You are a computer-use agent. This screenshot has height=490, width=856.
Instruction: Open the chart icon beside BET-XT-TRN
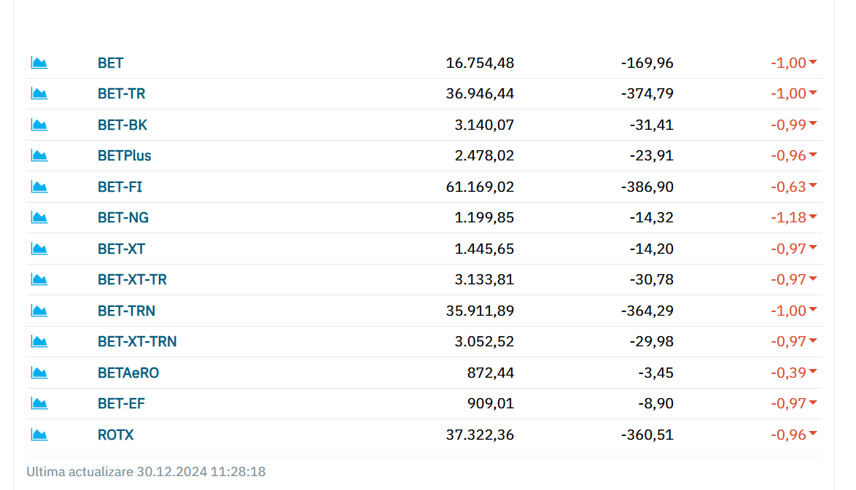[39, 341]
